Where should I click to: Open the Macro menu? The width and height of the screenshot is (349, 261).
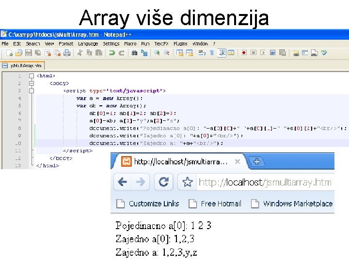(x=130, y=43)
